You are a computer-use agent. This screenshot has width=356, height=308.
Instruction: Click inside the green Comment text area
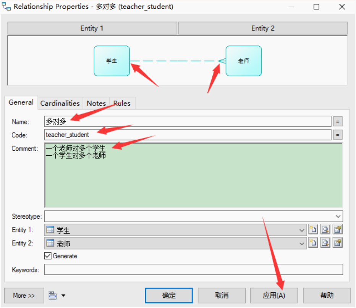[193, 175]
